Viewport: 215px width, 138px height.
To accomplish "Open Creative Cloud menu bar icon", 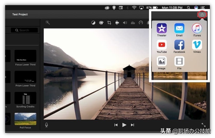I will [x=107, y=8].
